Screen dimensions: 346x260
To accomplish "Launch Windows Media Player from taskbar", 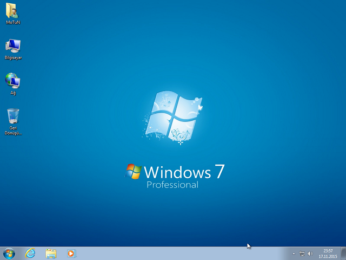I will (71, 253).
